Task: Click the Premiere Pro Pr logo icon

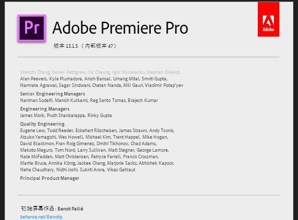Action: 32,28
